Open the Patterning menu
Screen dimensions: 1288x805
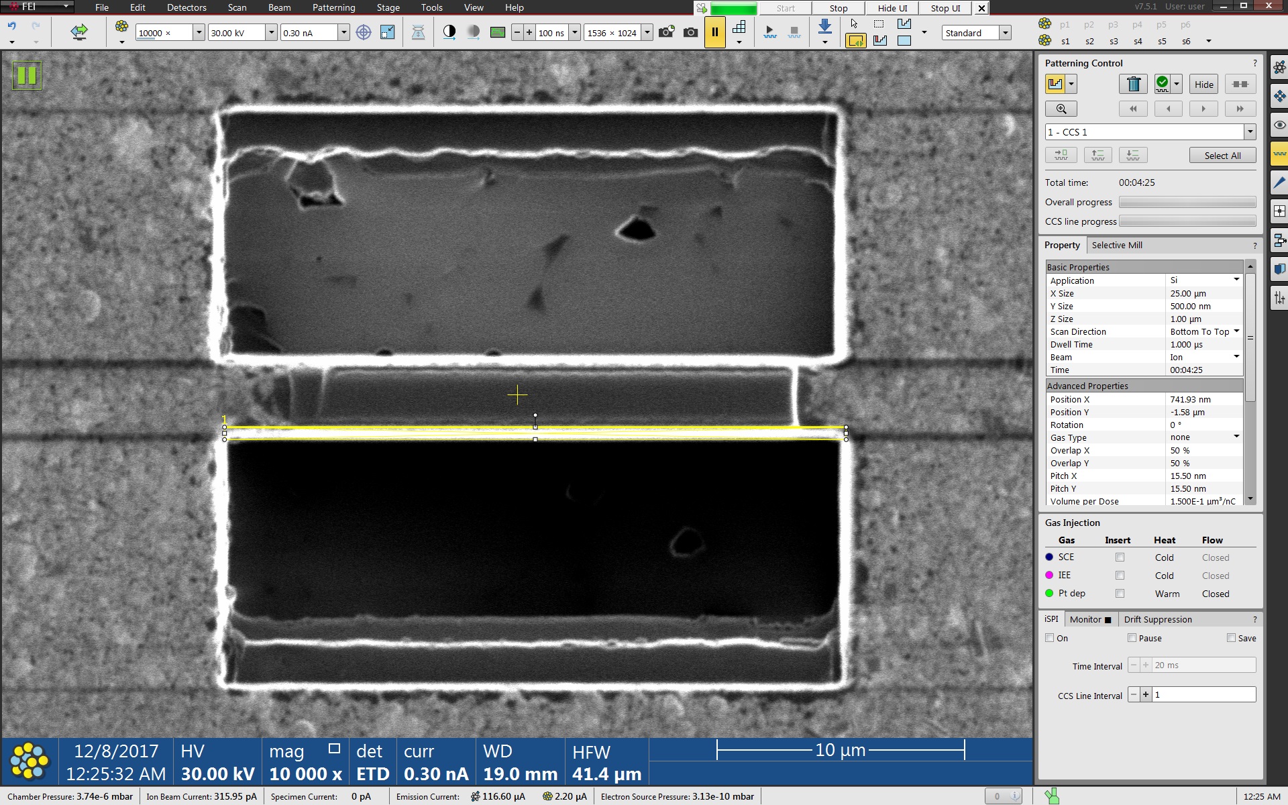(x=333, y=7)
